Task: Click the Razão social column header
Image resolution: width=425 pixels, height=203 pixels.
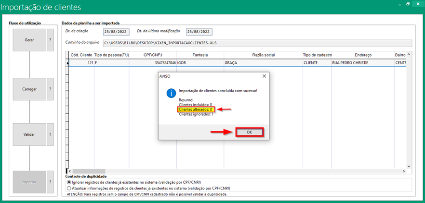Action: point(263,55)
